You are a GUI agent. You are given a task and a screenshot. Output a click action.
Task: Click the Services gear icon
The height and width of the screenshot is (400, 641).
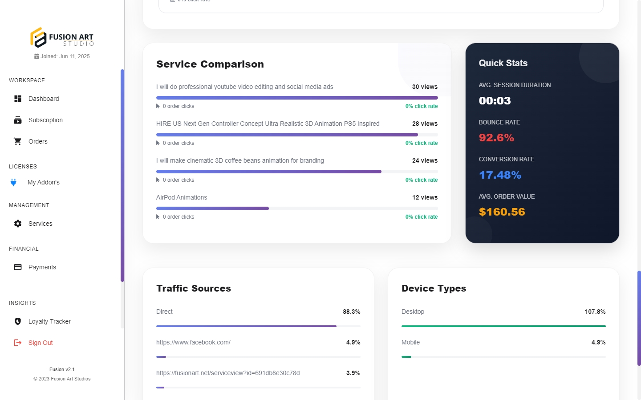[x=18, y=224]
